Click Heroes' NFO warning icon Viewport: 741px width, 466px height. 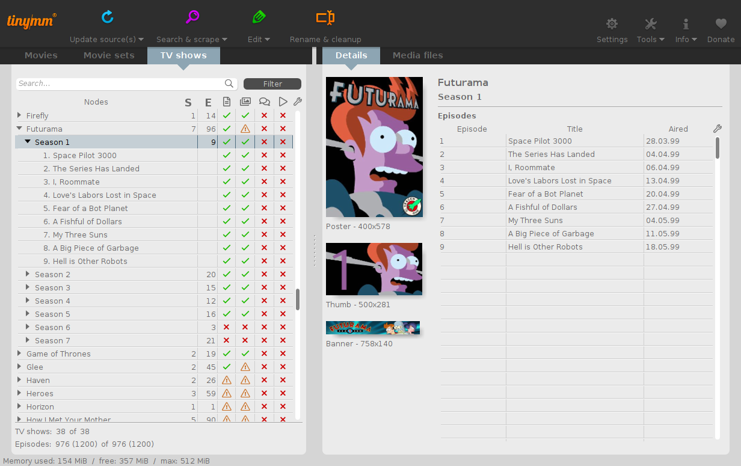(227, 393)
